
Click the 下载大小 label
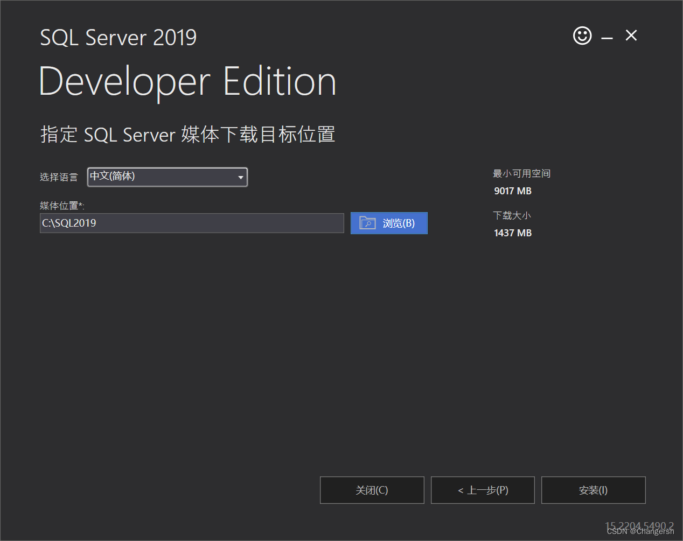coord(512,215)
